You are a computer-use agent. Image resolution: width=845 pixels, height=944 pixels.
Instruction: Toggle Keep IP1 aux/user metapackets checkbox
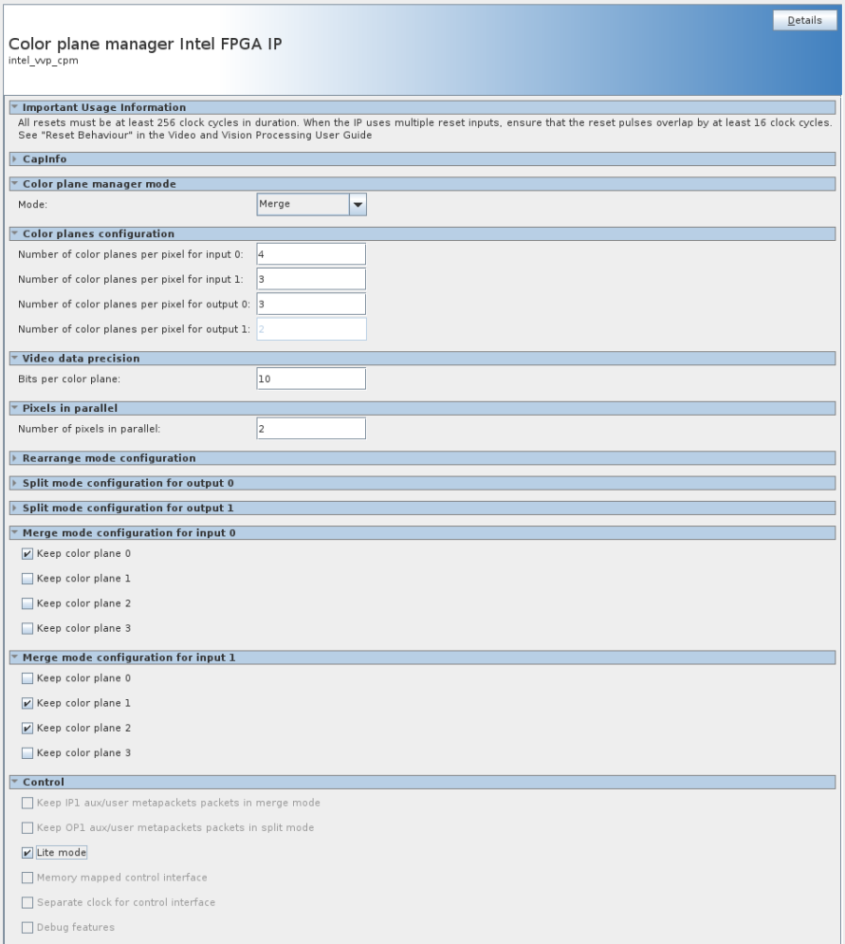28,804
